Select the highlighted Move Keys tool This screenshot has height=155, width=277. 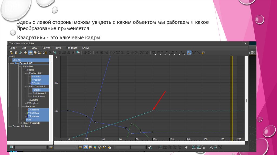[30, 53]
